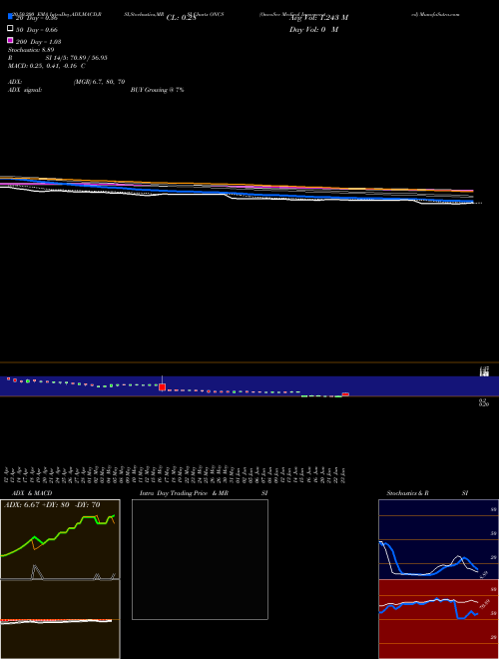This screenshot has width=499, height=659.
Task: Select the '200 Day = 1.03' legend label
Action: click(38, 42)
